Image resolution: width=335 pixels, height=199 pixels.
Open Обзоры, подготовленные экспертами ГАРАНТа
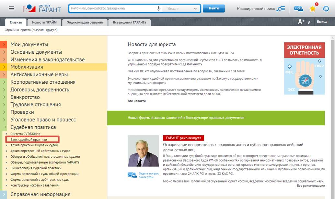tap(45, 162)
